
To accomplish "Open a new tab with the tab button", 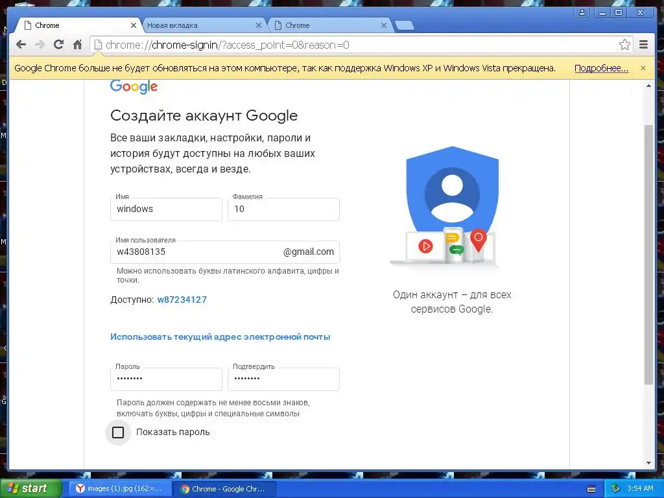I will coord(404,25).
